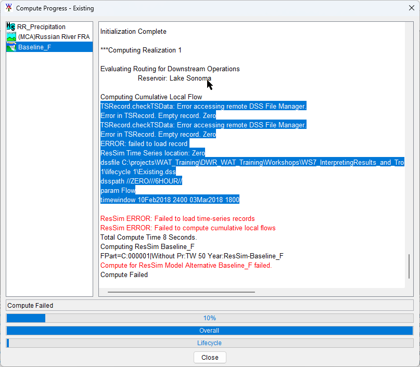Image resolution: width=420 pixels, height=367 pixels.
Task: Select the Baseline_F model entry
Action: [x=34, y=47]
